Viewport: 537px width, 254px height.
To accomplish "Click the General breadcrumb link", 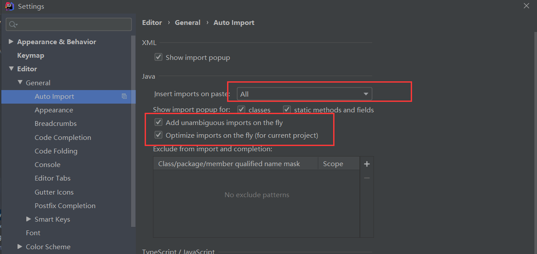I will (x=188, y=23).
